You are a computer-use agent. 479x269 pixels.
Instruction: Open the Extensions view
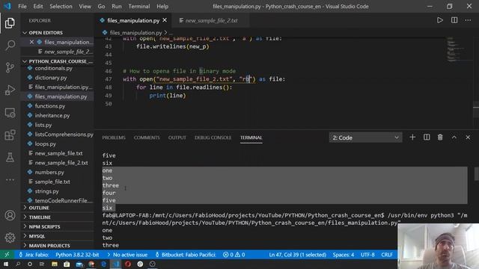click(10, 134)
